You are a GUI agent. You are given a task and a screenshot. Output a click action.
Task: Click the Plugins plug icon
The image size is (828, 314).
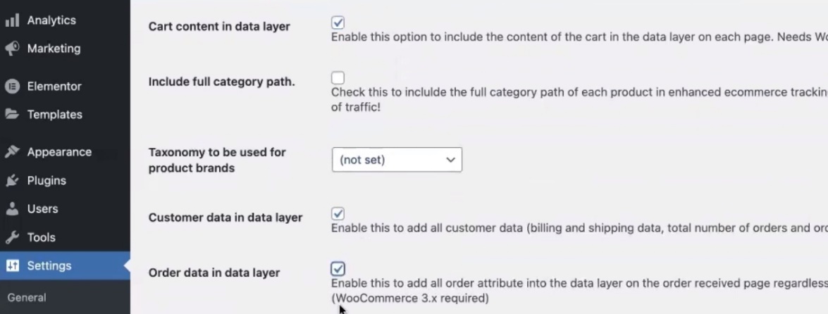pos(12,181)
